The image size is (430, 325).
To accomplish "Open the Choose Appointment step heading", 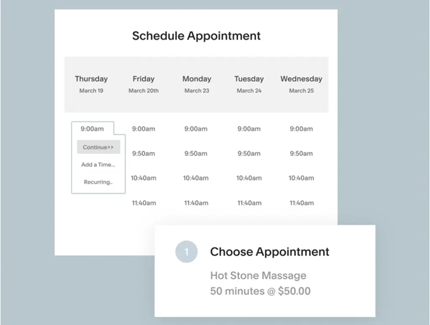I will click(270, 252).
